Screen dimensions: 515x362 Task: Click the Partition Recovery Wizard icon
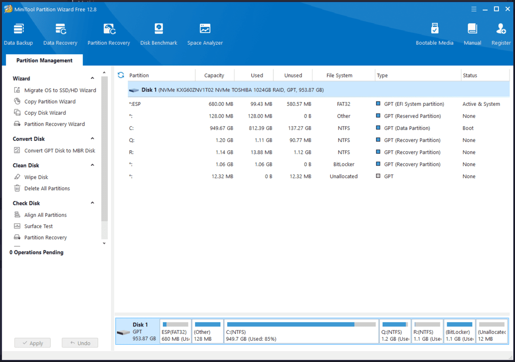(17, 124)
